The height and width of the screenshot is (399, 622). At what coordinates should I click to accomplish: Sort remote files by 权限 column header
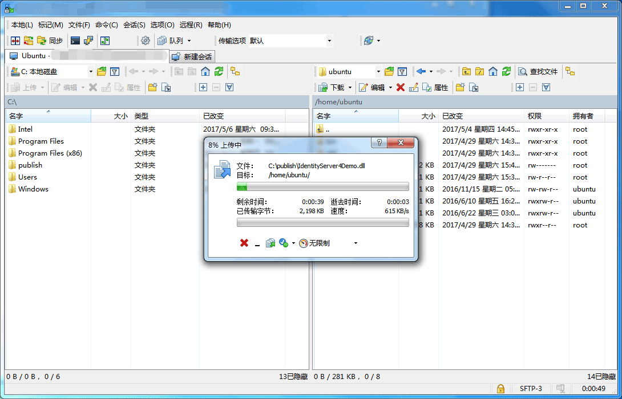[535, 116]
